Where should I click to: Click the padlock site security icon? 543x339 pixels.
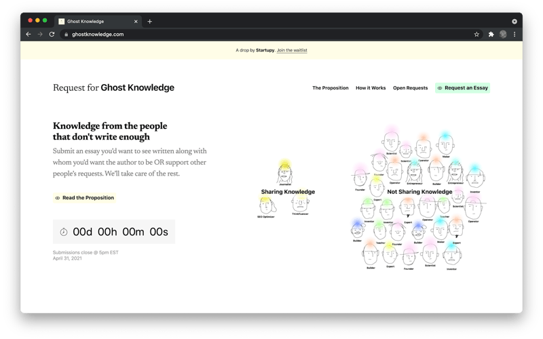(x=66, y=35)
